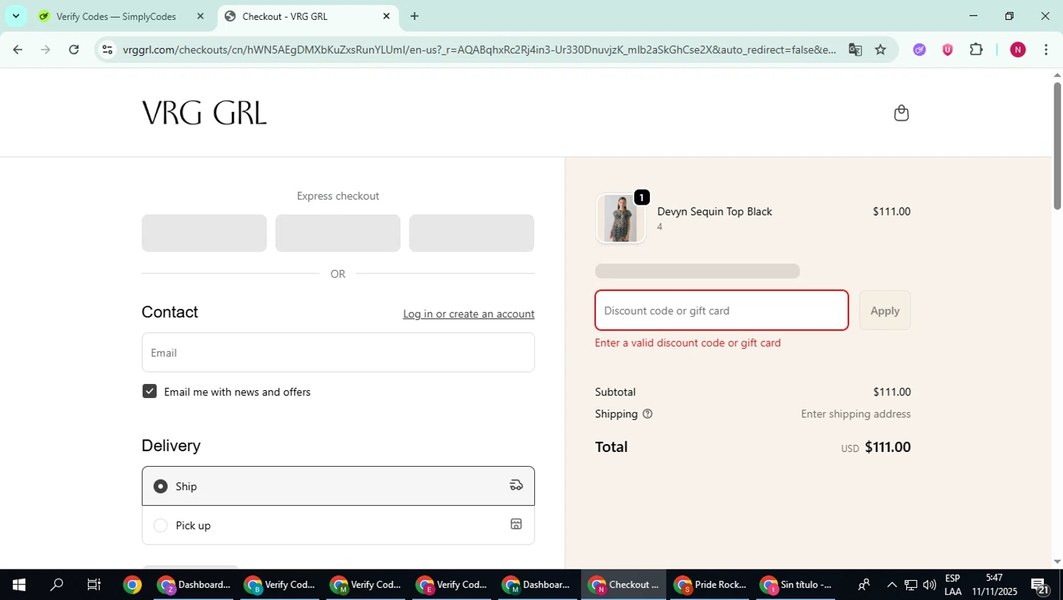Focus the Email input field
This screenshot has width=1063, height=600.
coord(338,353)
